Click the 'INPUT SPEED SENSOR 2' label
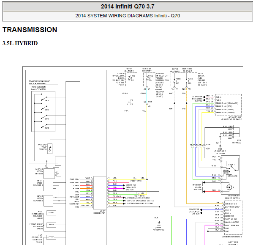Image resolution: width=253 pixels, height=245 pixels. tap(38, 198)
